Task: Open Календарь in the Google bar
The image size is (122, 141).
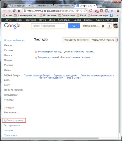Action: [x=64, y=20]
